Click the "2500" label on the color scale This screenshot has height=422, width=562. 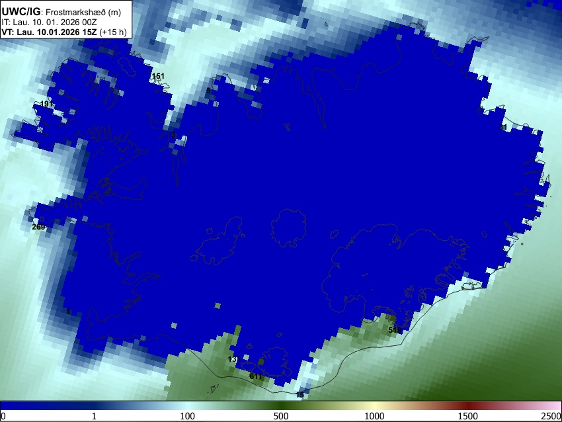[551, 416]
